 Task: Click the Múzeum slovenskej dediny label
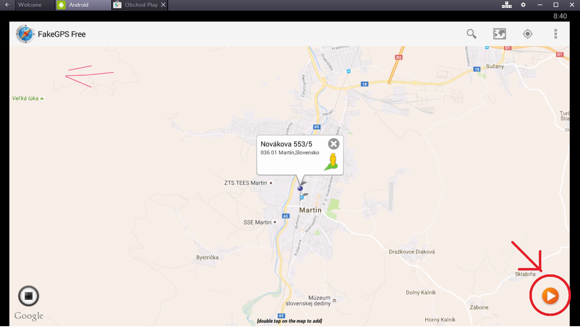(x=308, y=301)
